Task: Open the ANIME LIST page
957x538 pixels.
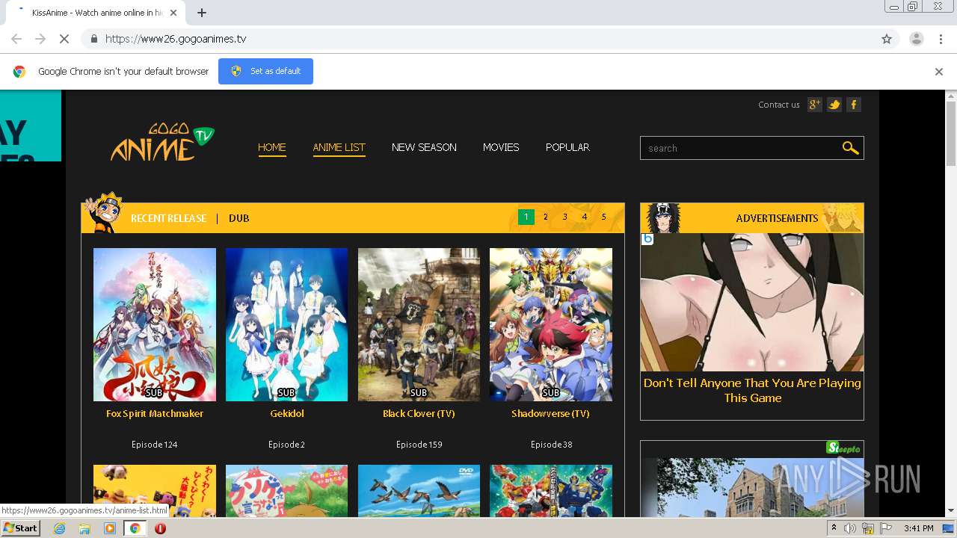Action: click(339, 147)
